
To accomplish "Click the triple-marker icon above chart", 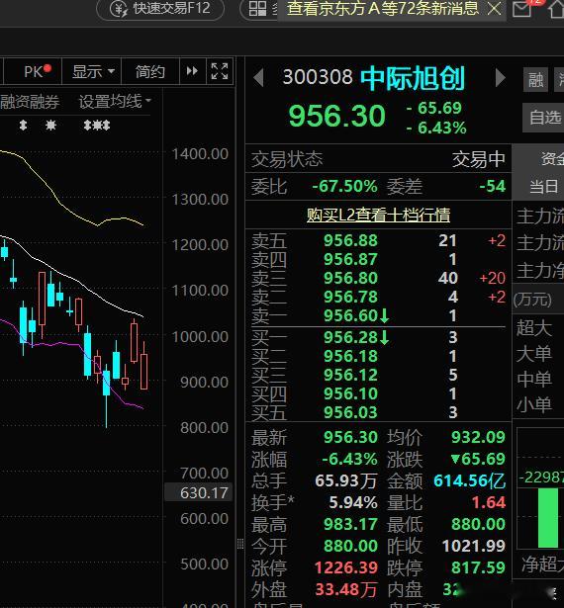I will click(97, 126).
